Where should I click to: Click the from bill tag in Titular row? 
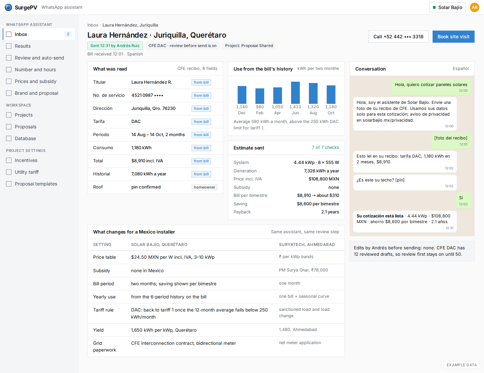click(x=201, y=82)
